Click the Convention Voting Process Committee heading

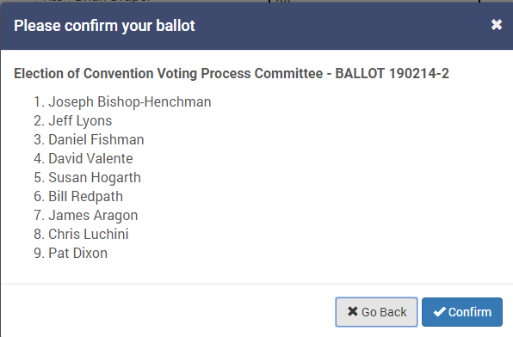[203, 74]
